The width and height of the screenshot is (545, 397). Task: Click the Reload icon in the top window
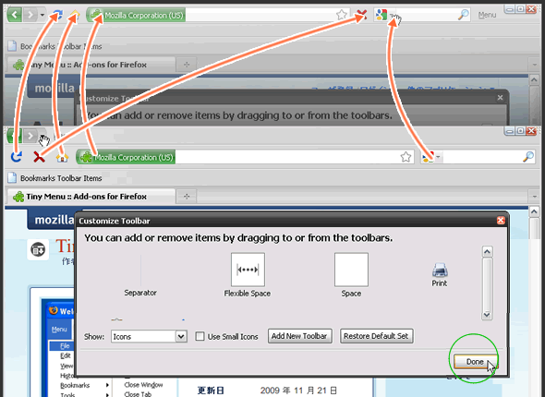click(x=57, y=15)
